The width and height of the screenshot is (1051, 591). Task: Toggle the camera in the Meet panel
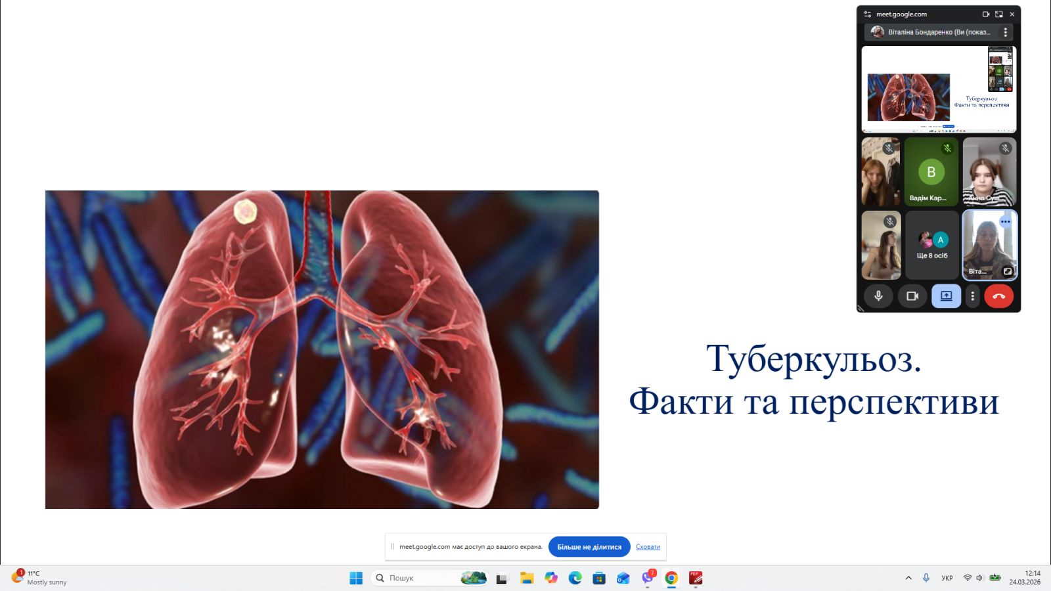pyautogui.click(x=912, y=296)
